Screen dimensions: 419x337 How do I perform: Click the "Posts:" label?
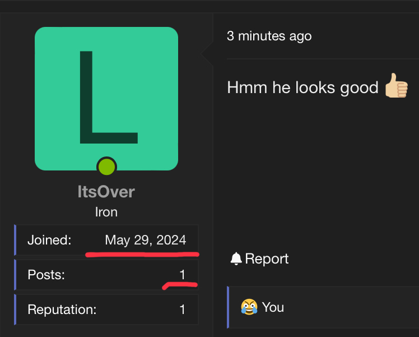(x=45, y=275)
